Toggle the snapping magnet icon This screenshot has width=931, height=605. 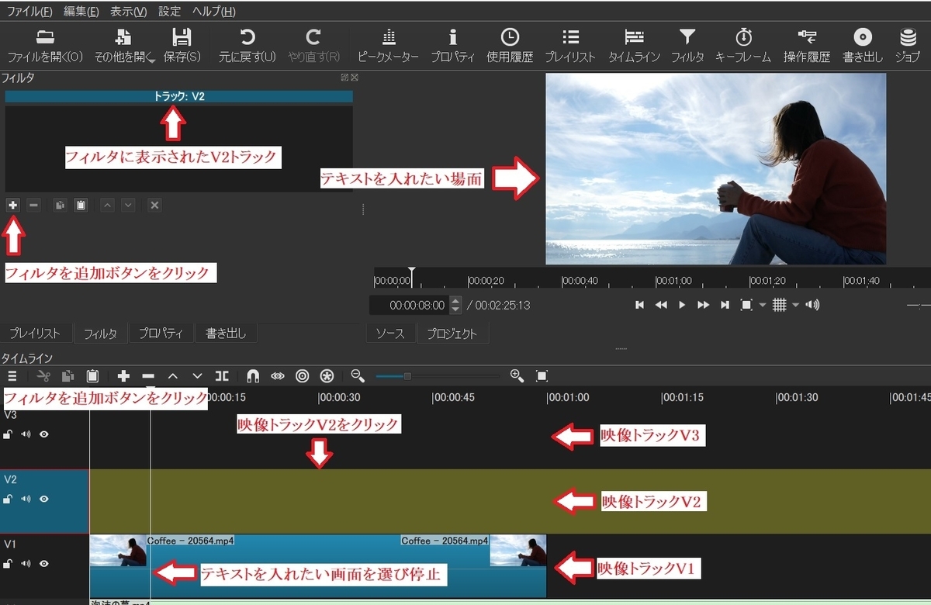click(253, 376)
